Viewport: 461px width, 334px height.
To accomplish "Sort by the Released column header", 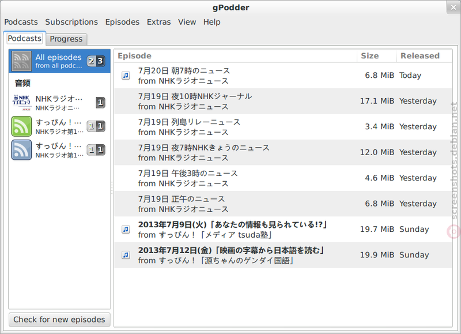I will click(x=424, y=56).
